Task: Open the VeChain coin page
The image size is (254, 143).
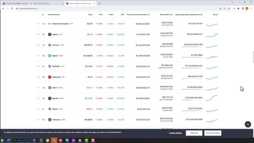Action: click(x=56, y=66)
